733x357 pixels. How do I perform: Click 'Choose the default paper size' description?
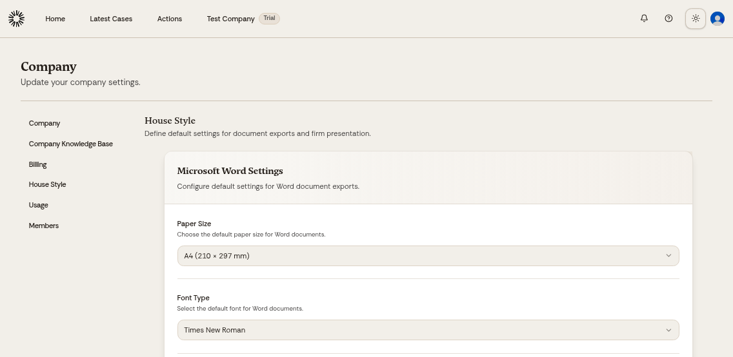[x=251, y=235]
